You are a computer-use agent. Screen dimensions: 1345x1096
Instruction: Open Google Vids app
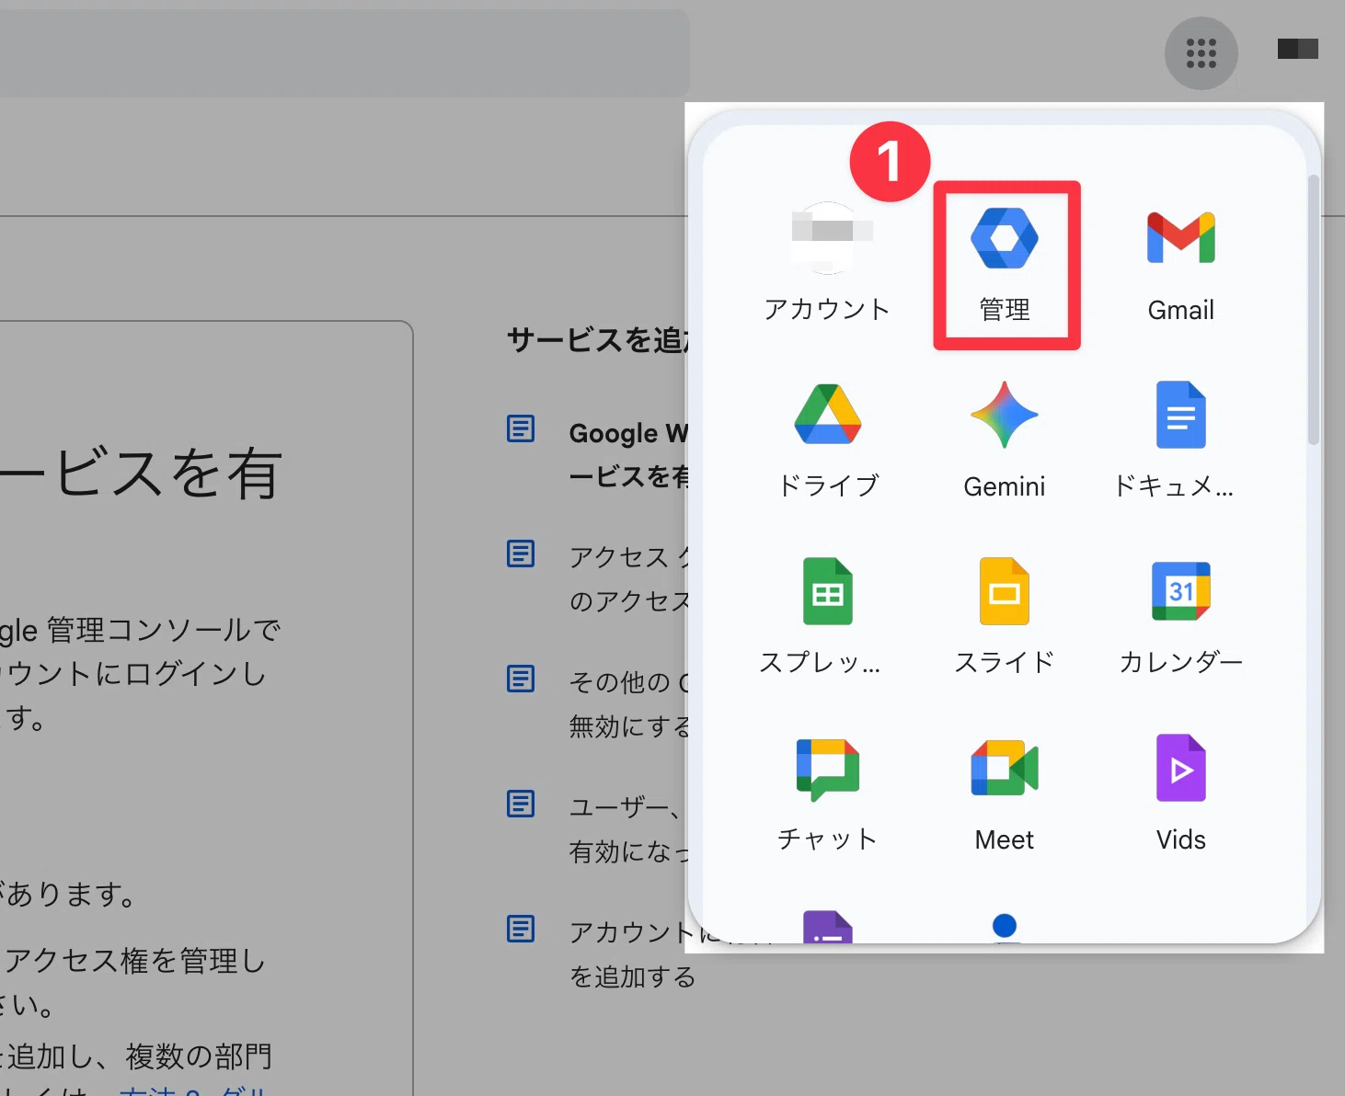pos(1180,792)
